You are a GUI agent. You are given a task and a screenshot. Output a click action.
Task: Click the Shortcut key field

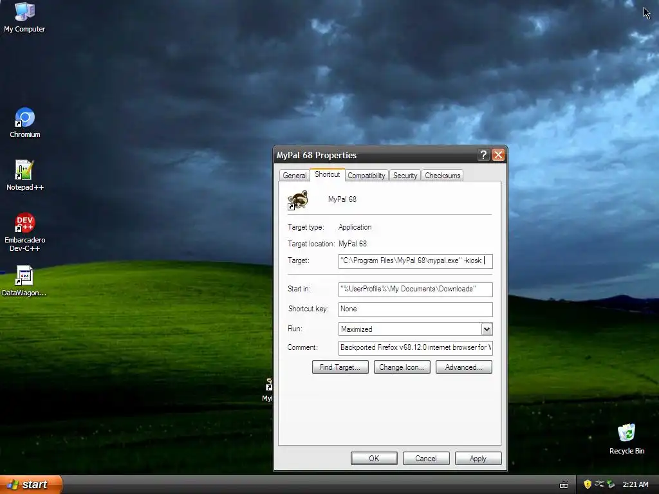click(x=415, y=309)
